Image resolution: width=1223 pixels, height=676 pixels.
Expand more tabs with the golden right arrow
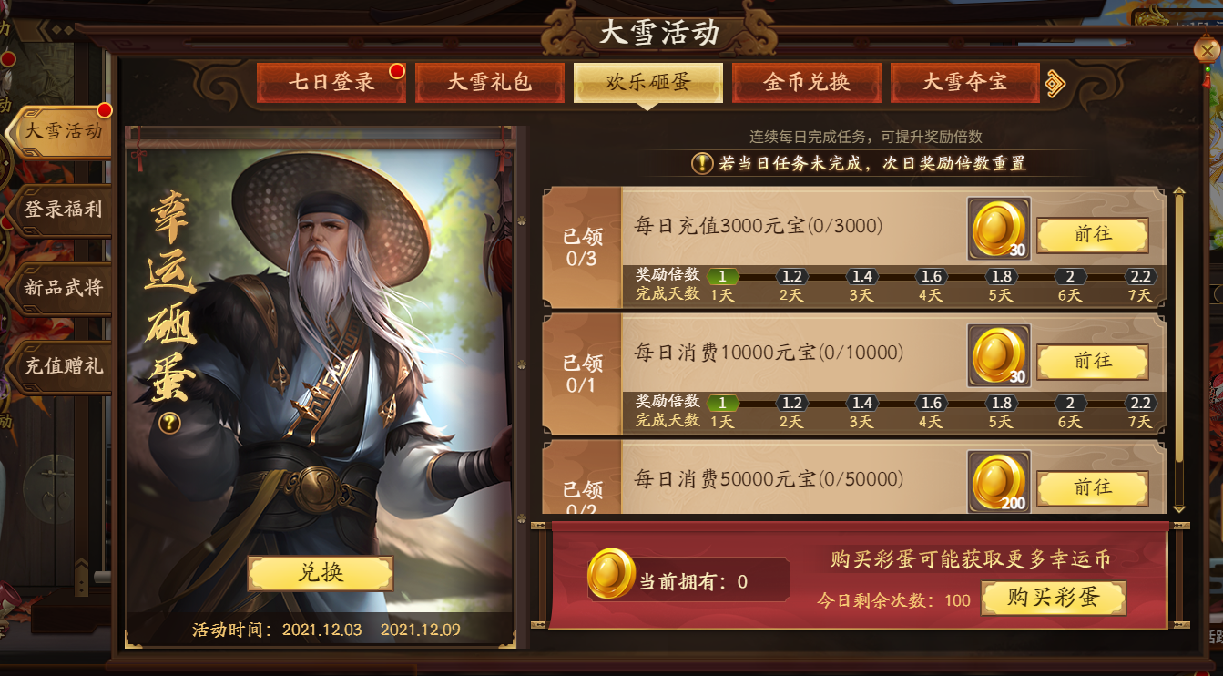tap(1055, 83)
